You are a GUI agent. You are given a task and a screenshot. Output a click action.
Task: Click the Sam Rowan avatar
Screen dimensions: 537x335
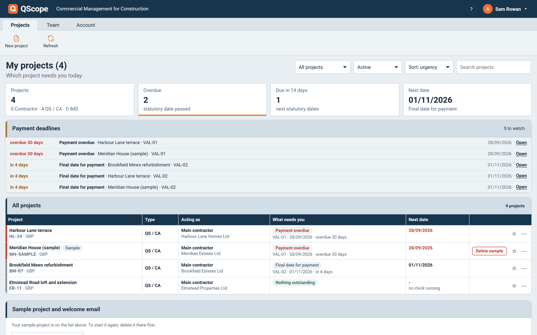tap(488, 9)
